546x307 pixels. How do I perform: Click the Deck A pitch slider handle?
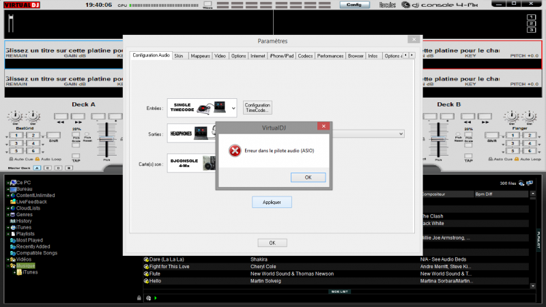pos(106,139)
